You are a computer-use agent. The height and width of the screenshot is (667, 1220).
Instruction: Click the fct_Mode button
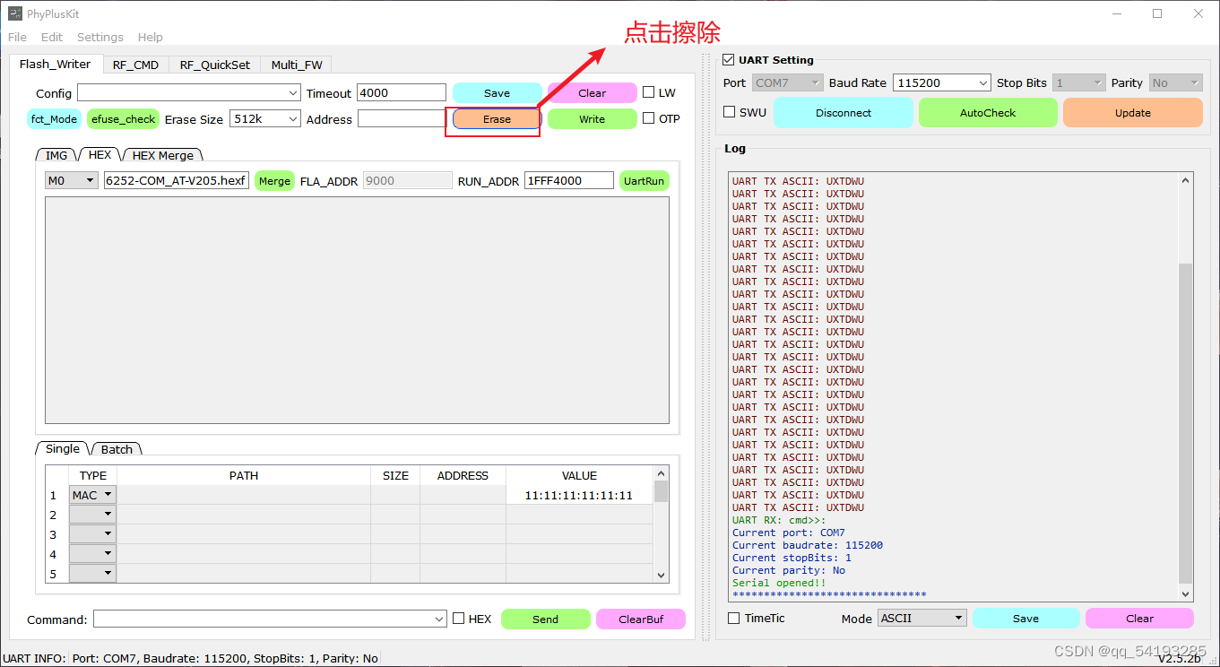click(54, 118)
